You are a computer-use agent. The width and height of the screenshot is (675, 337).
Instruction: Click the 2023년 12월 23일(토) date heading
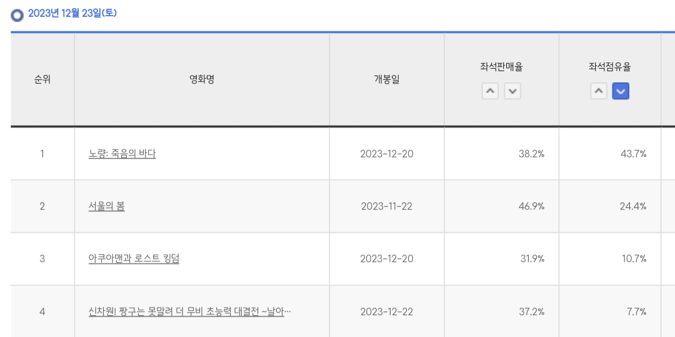pos(72,14)
